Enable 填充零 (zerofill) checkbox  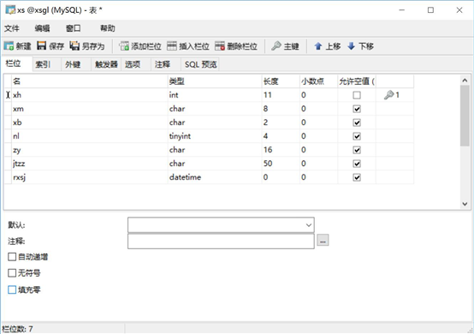(12, 289)
